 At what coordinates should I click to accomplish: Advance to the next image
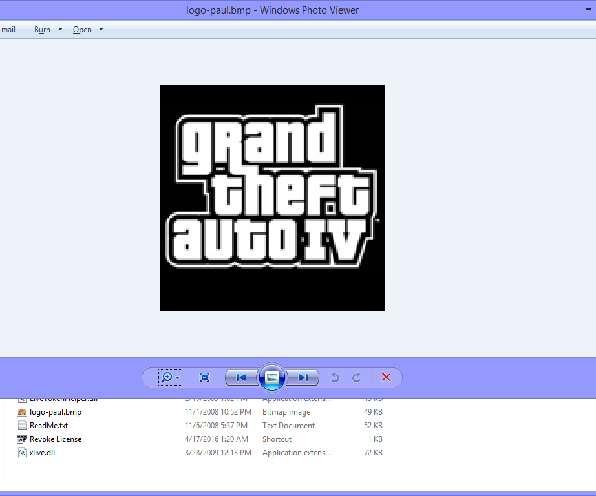(x=303, y=377)
